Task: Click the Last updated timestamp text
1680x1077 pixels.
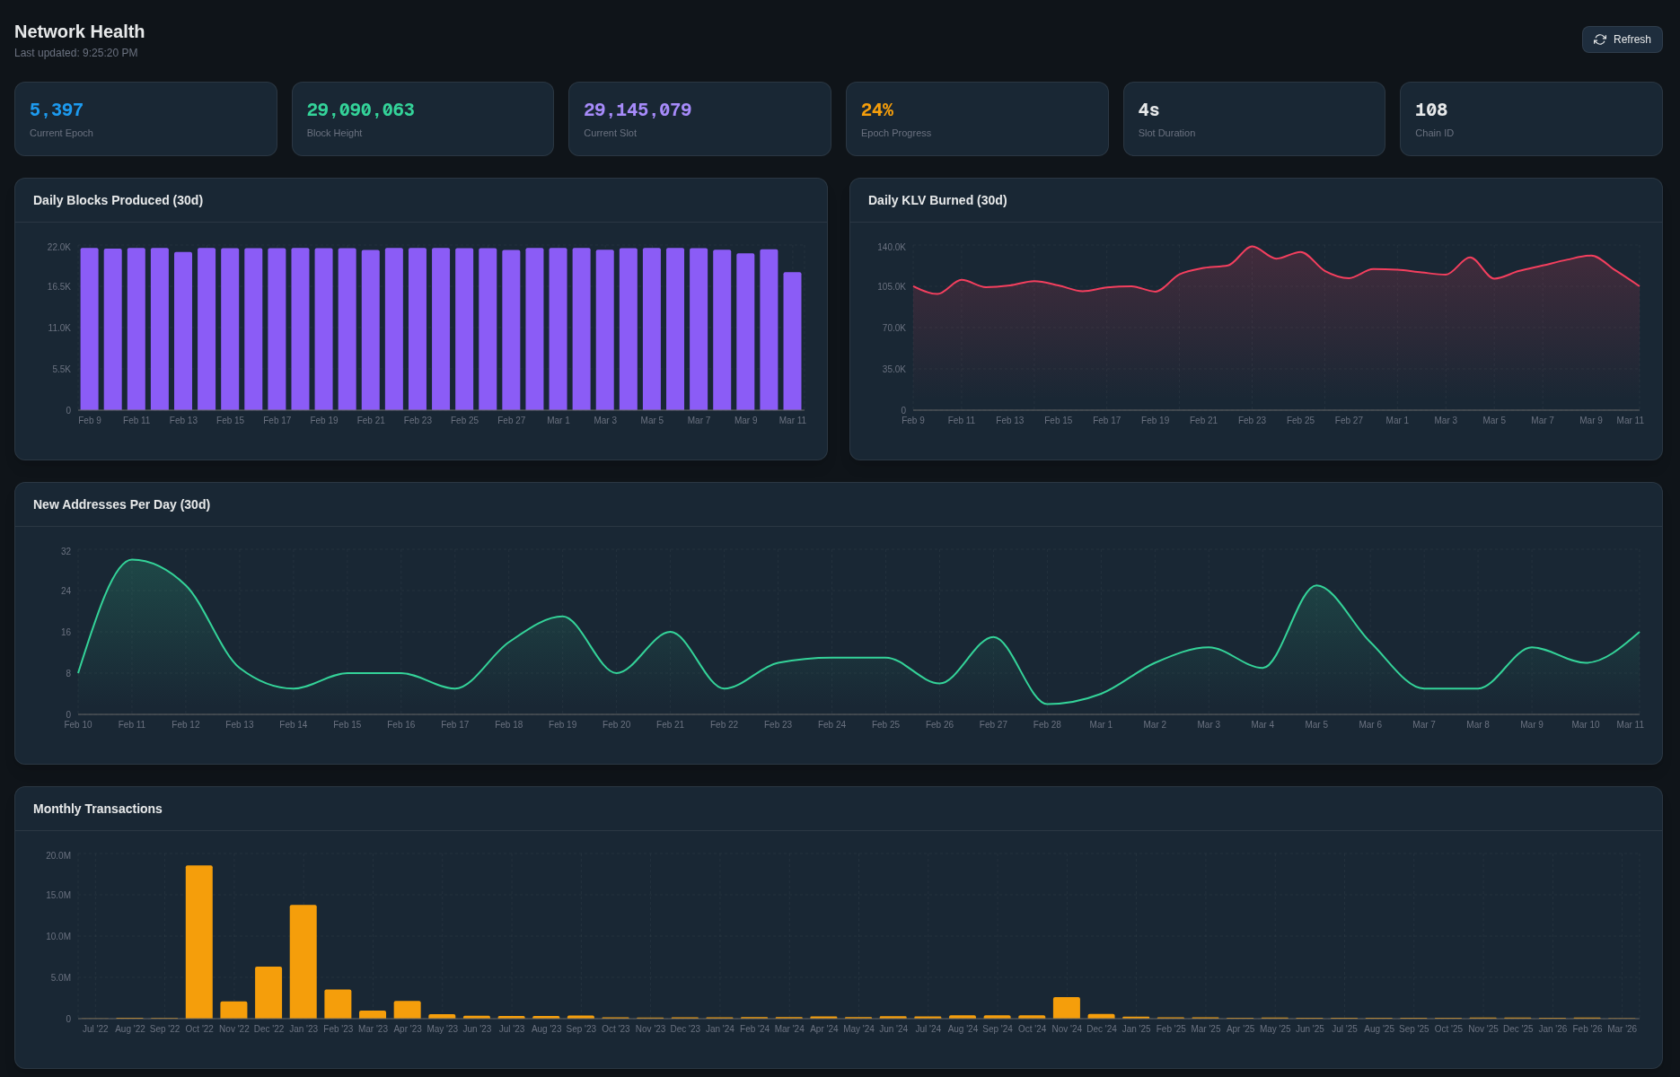Action: click(75, 52)
